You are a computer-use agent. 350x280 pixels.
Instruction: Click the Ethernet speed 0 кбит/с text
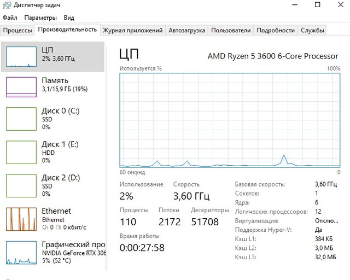[x=64, y=227]
